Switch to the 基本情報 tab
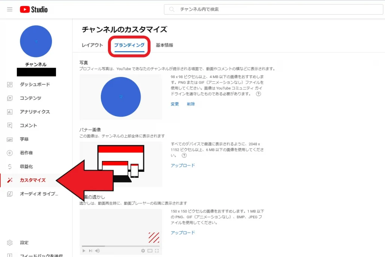 [x=164, y=45]
